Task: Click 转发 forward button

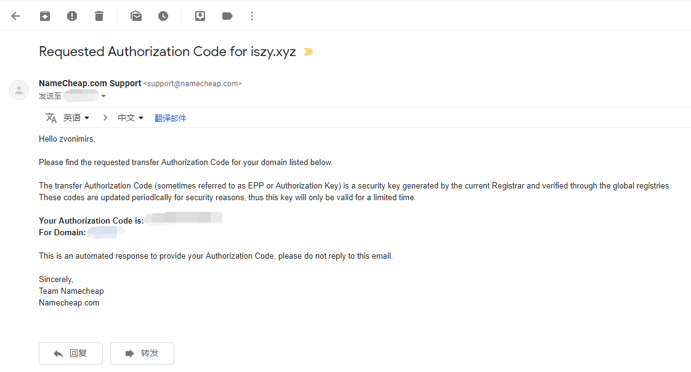Action: [x=142, y=354]
